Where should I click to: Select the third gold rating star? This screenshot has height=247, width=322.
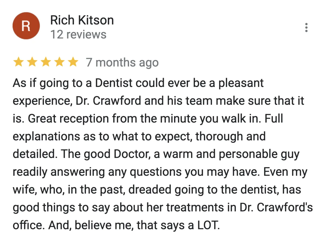click(46, 63)
